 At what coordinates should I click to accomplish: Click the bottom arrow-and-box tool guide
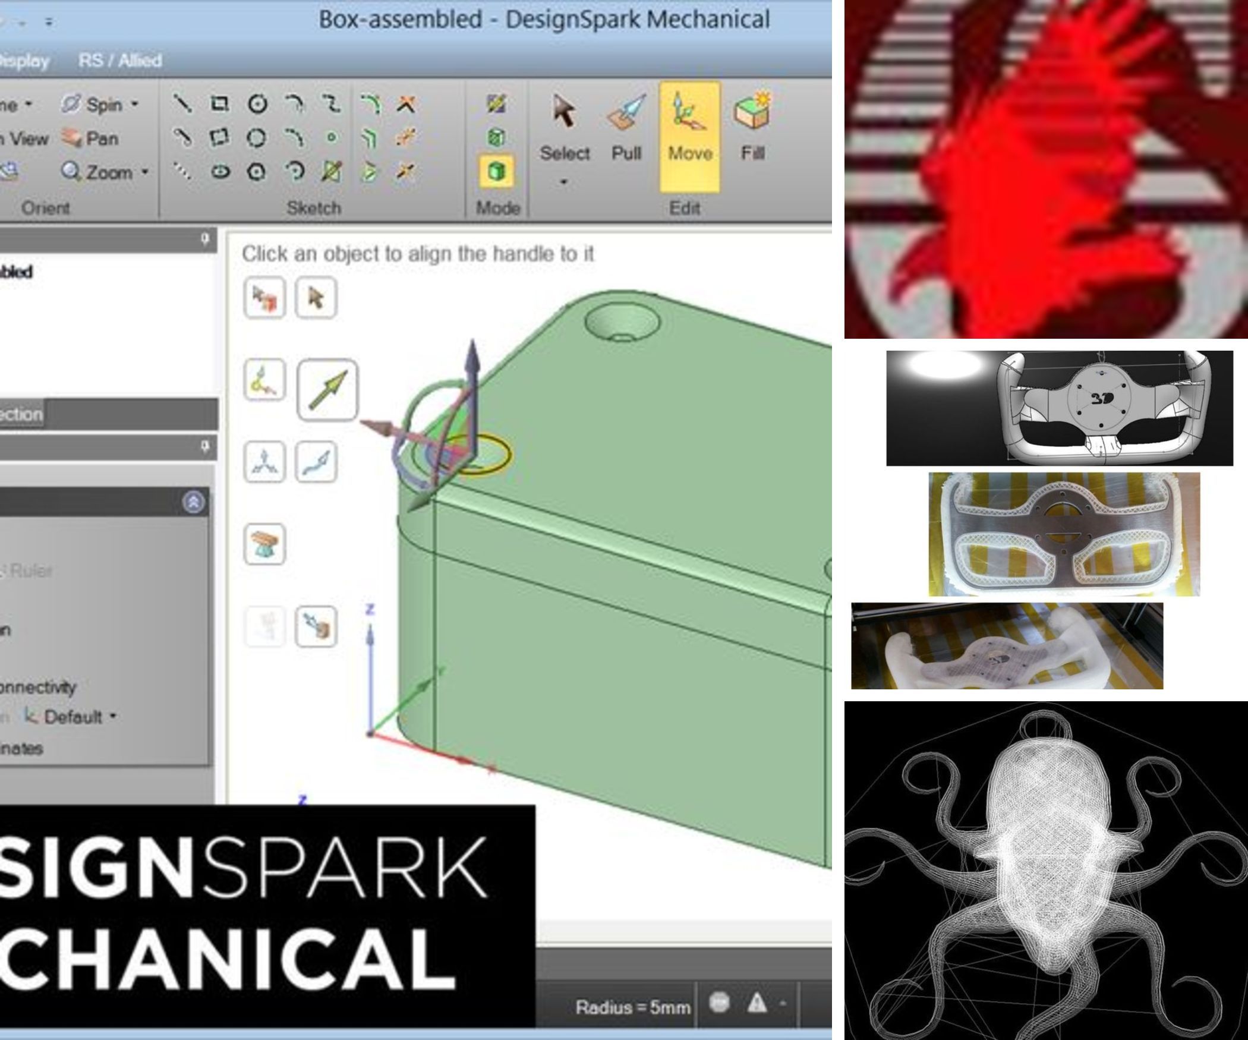coord(316,626)
